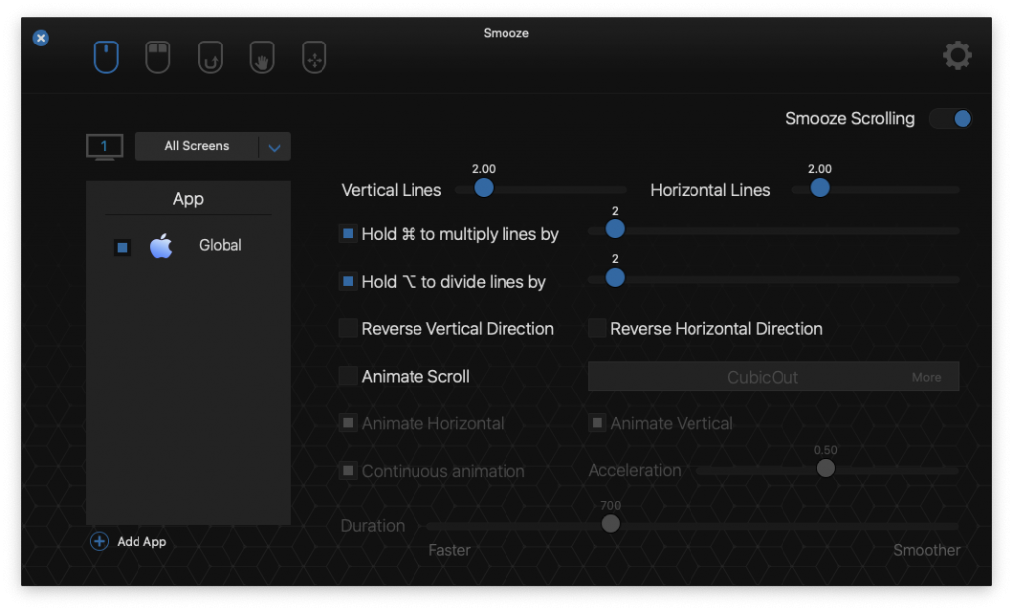Click the Add App label
Screen dimensions: 1013x611
pyautogui.click(x=141, y=541)
